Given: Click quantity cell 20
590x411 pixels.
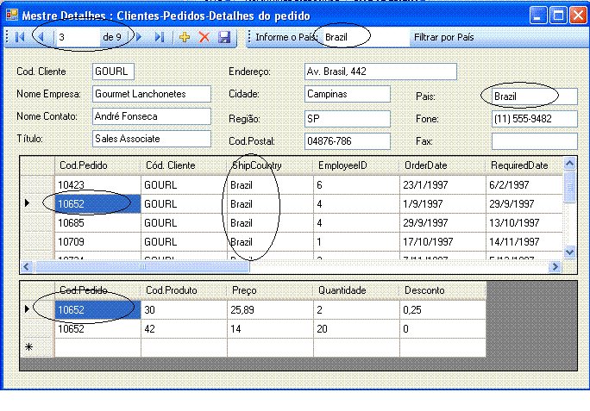Looking at the screenshot, I should pyautogui.click(x=356, y=329).
